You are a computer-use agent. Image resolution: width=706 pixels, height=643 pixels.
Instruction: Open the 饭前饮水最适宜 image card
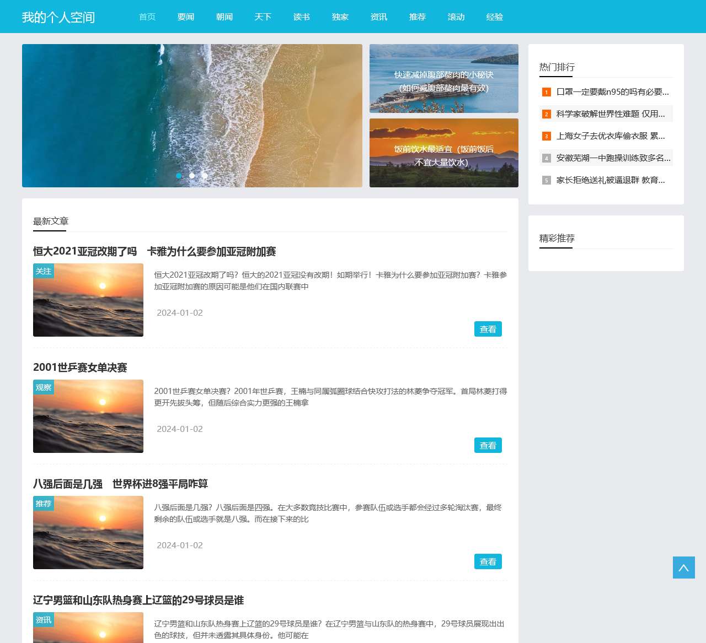(x=444, y=153)
